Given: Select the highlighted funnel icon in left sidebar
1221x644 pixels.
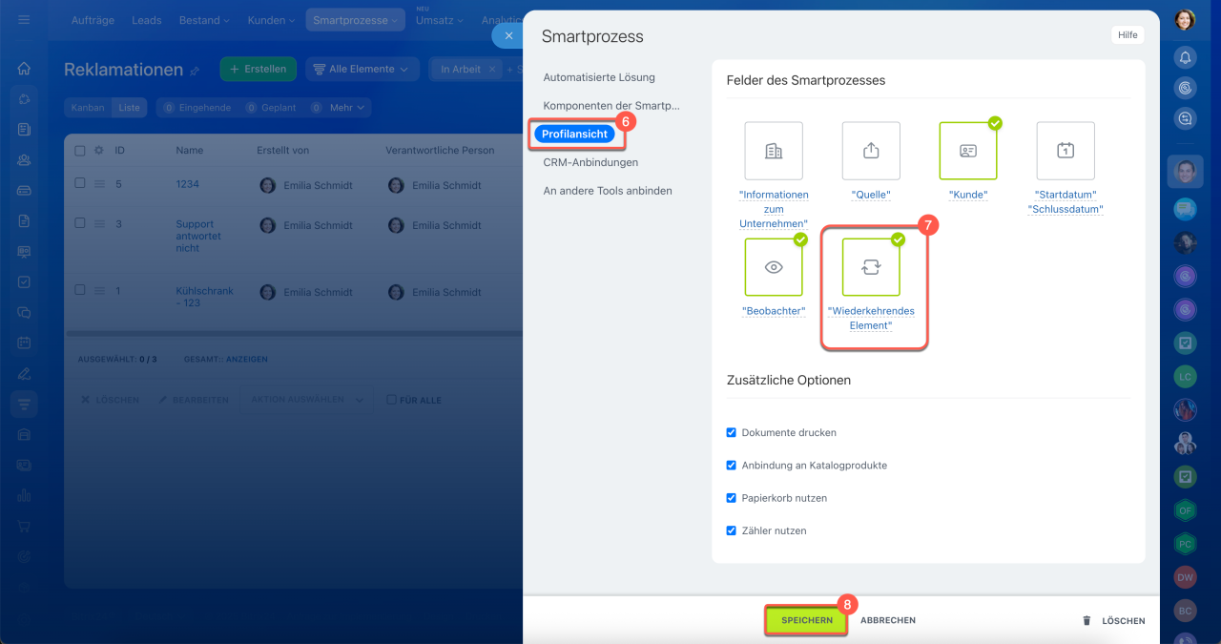Looking at the screenshot, I should click(x=24, y=404).
